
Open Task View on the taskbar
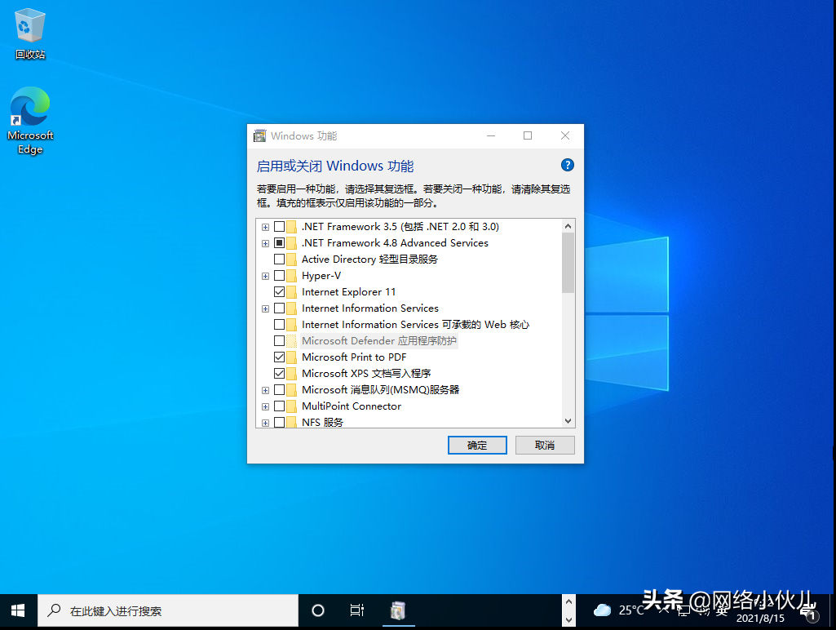(x=356, y=610)
